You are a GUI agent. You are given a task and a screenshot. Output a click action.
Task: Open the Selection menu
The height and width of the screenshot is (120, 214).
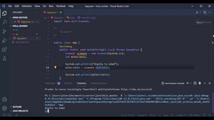click(27, 6)
